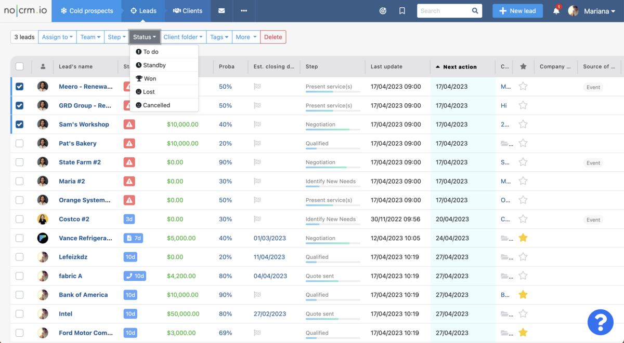Switch to Cold prospects tab

point(86,11)
